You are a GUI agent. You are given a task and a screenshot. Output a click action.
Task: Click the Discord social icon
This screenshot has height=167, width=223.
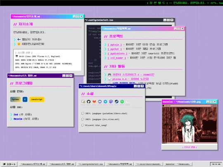coord(100,101)
